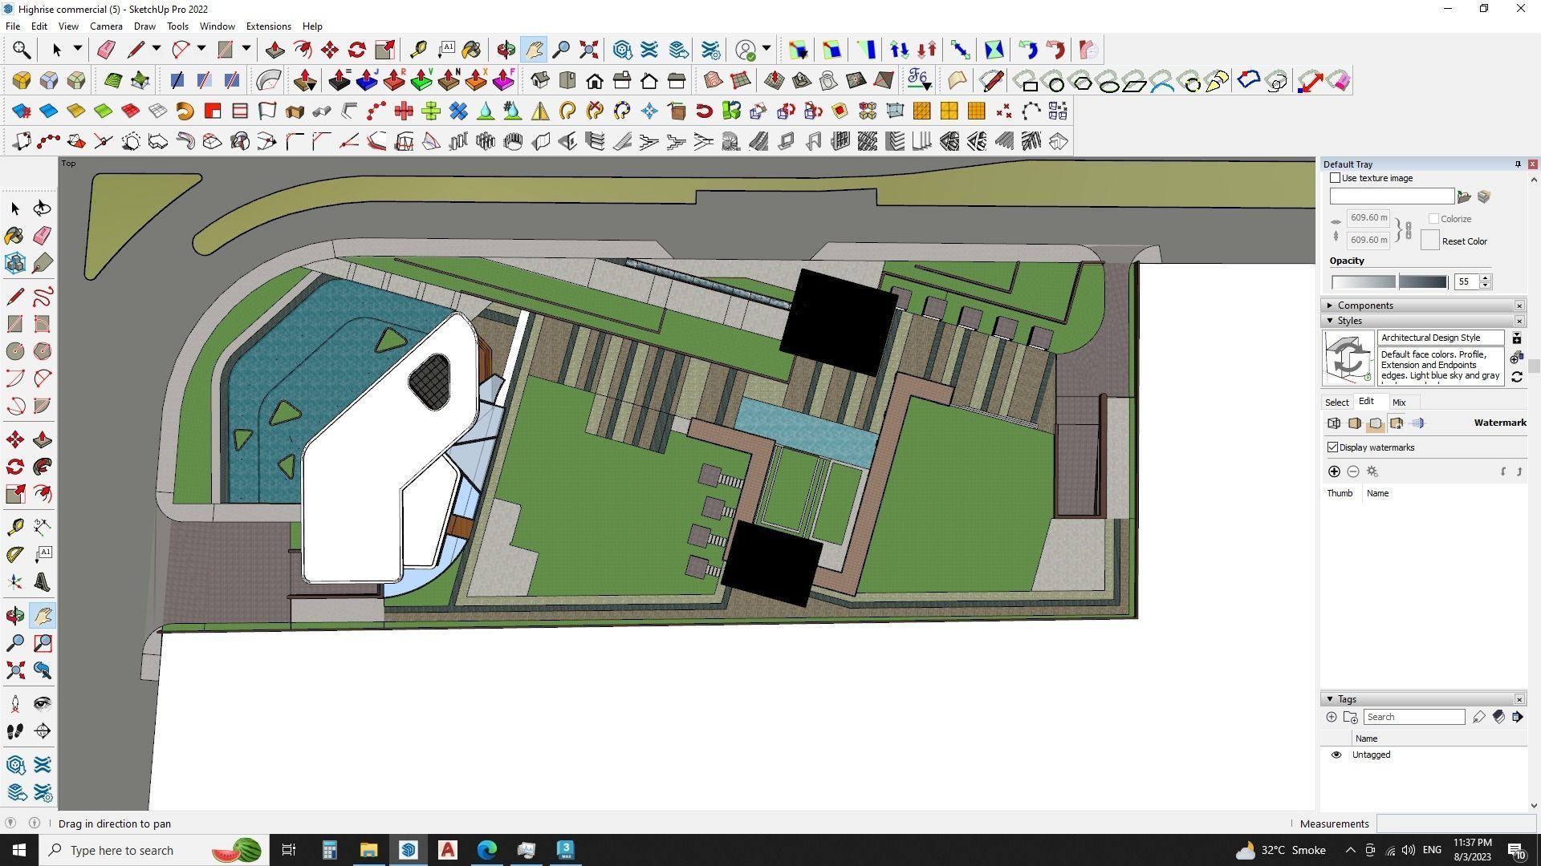
Task: Open the Extensions menu
Action: 268,26
